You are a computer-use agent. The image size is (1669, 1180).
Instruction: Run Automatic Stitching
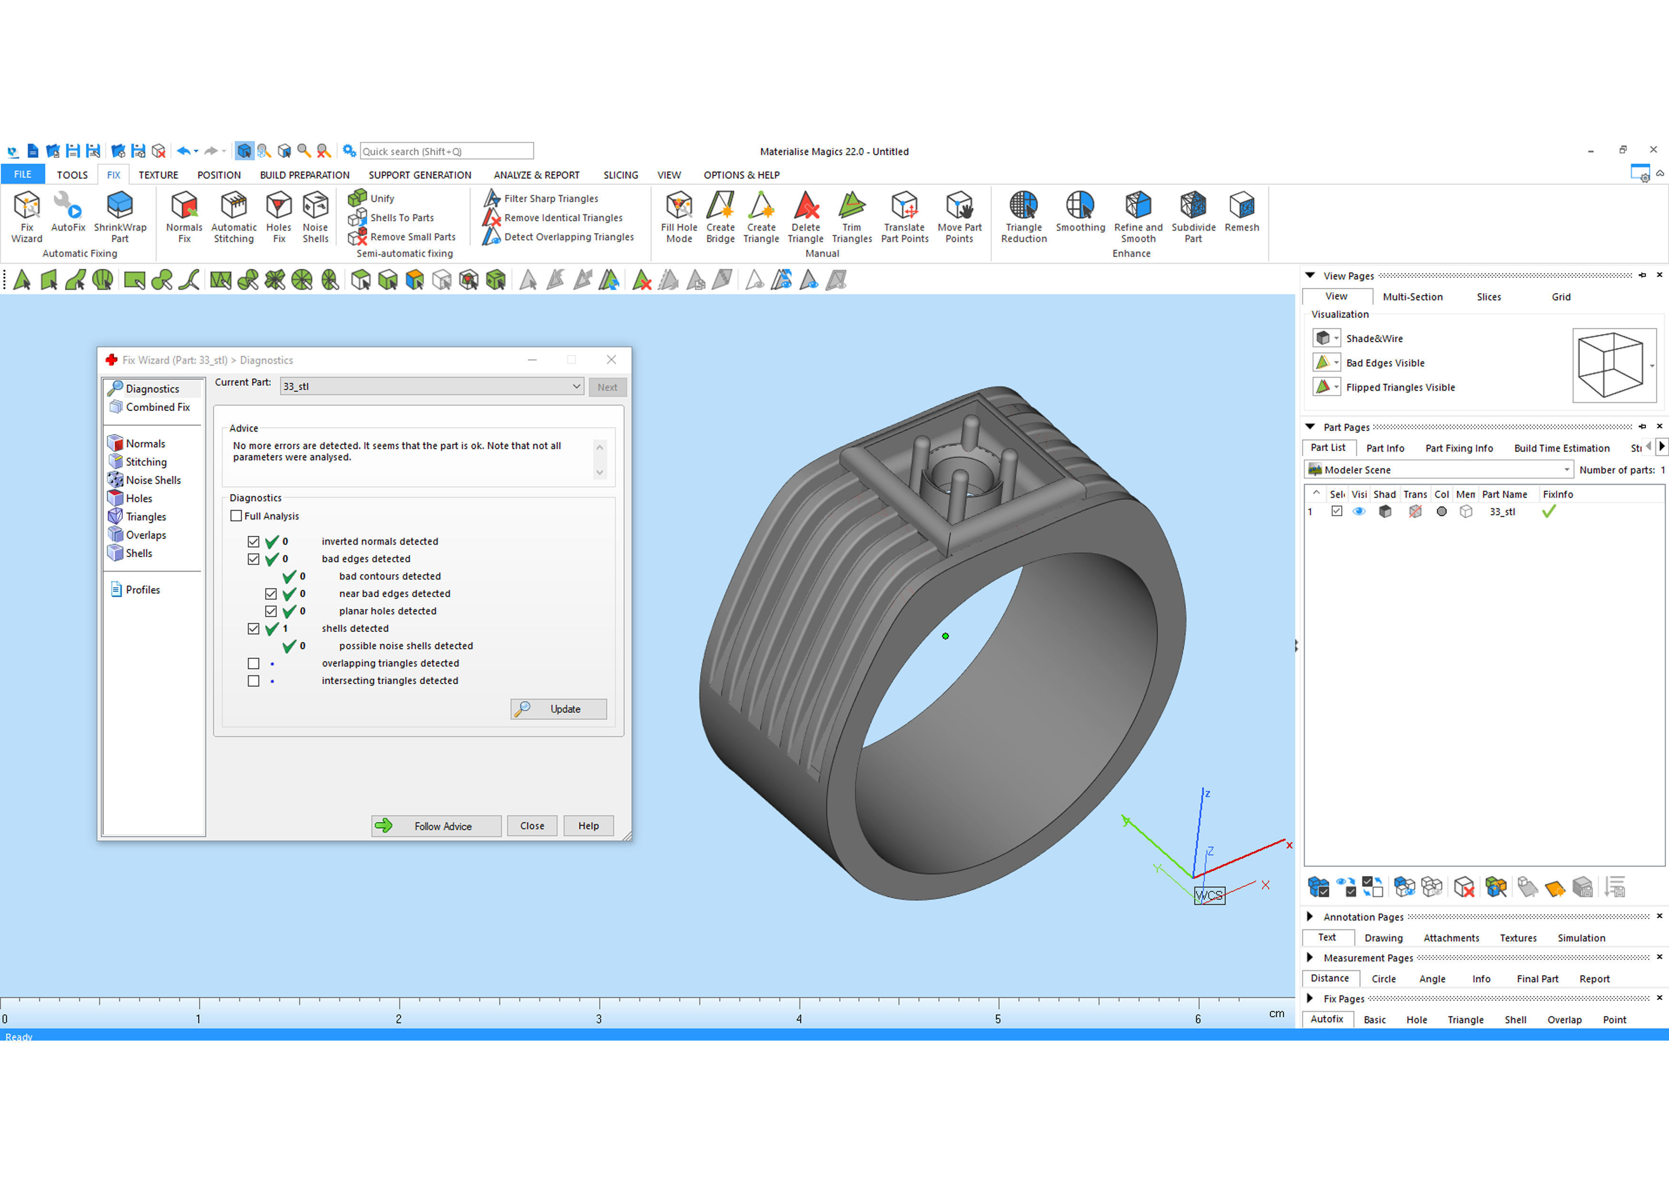coord(233,216)
